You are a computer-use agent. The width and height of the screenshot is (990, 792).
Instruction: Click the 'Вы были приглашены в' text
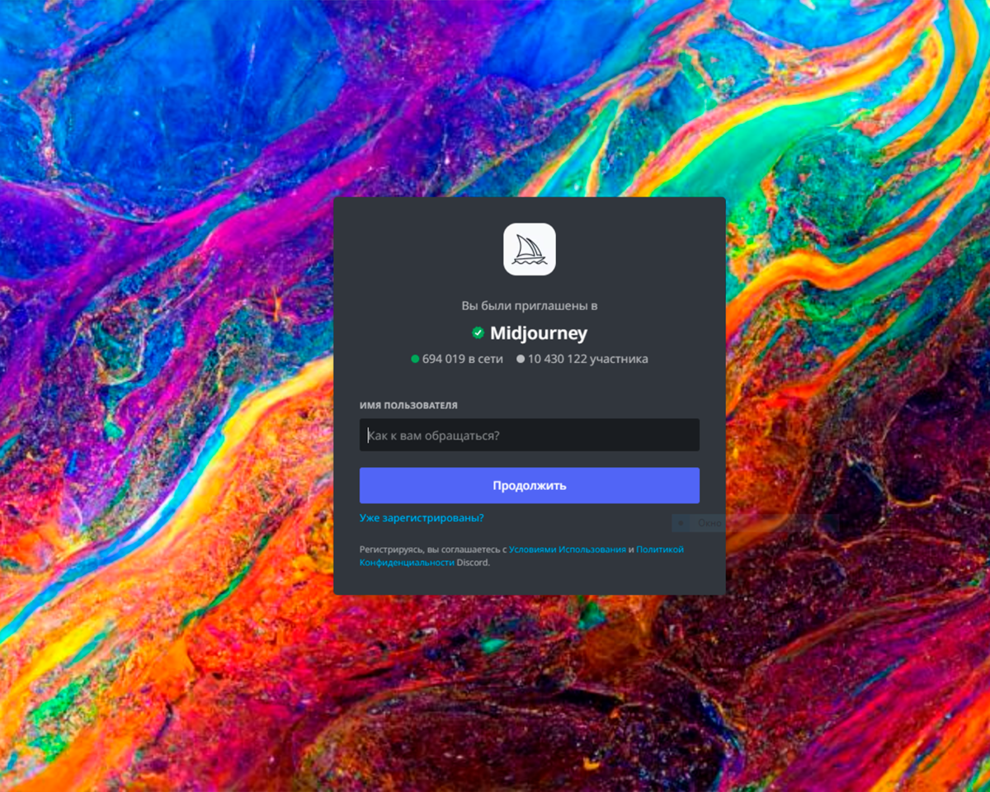[x=530, y=305]
